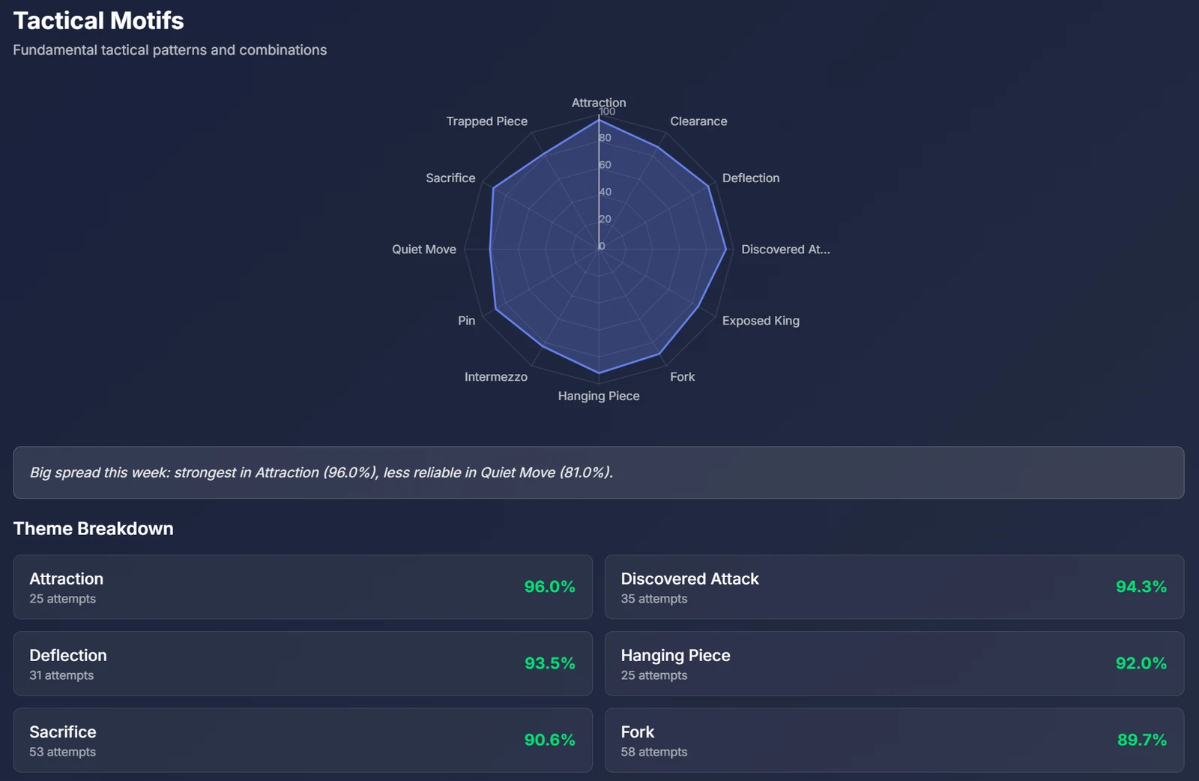The image size is (1199, 781).
Task: Open the Discovered Attack theme card
Action: (894, 587)
